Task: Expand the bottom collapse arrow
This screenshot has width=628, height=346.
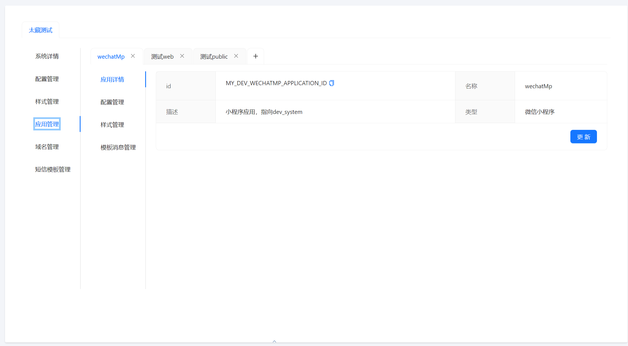Action: (274, 341)
